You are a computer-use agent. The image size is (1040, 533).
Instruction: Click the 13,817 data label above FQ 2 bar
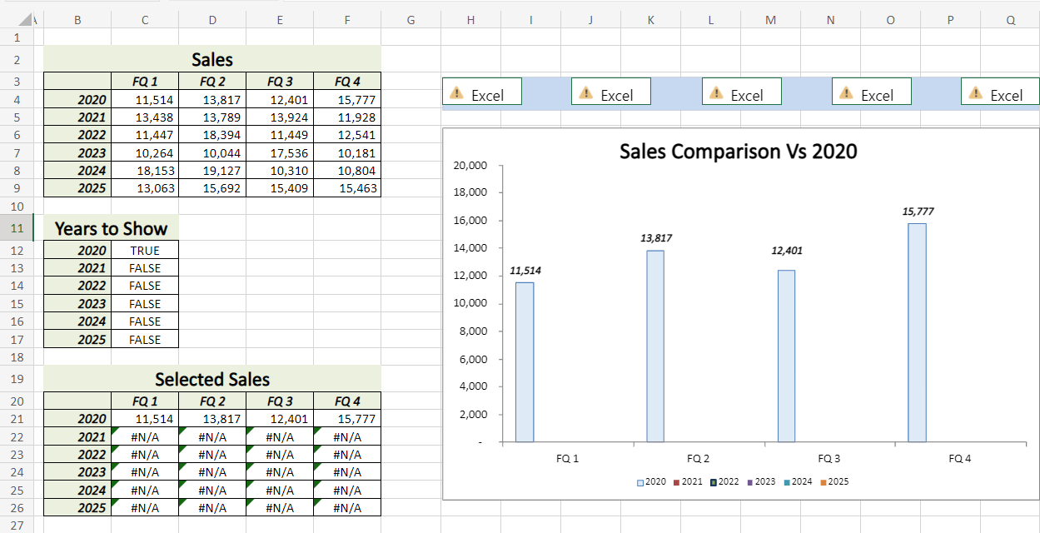click(656, 238)
